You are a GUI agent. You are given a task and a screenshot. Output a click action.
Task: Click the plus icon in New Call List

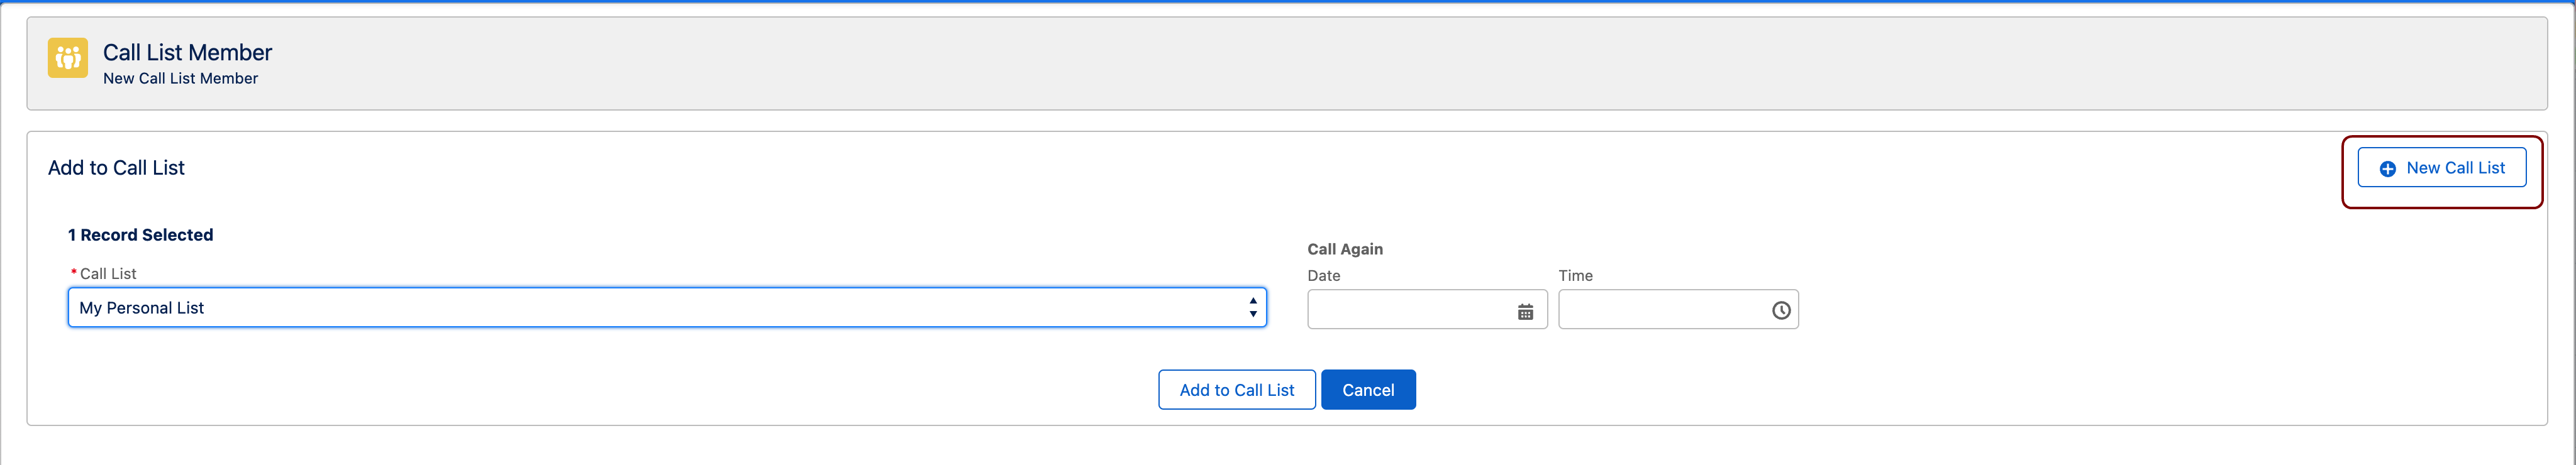[2387, 169]
